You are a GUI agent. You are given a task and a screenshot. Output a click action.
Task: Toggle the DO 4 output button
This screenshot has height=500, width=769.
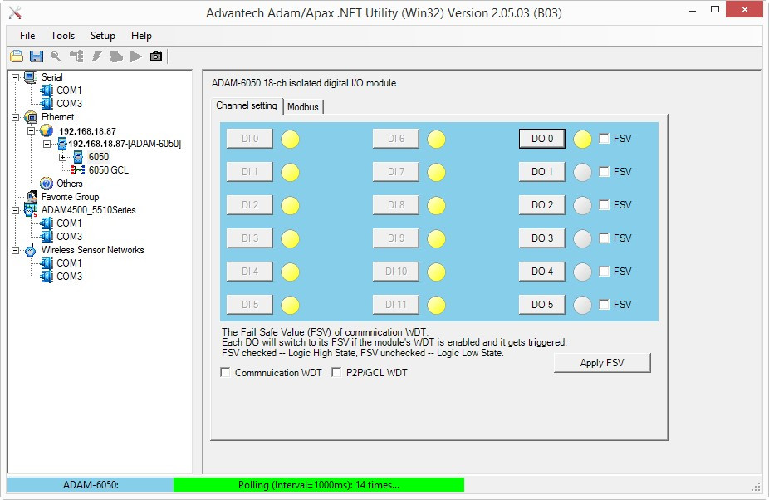pyautogui.click(x=542, y=272)
